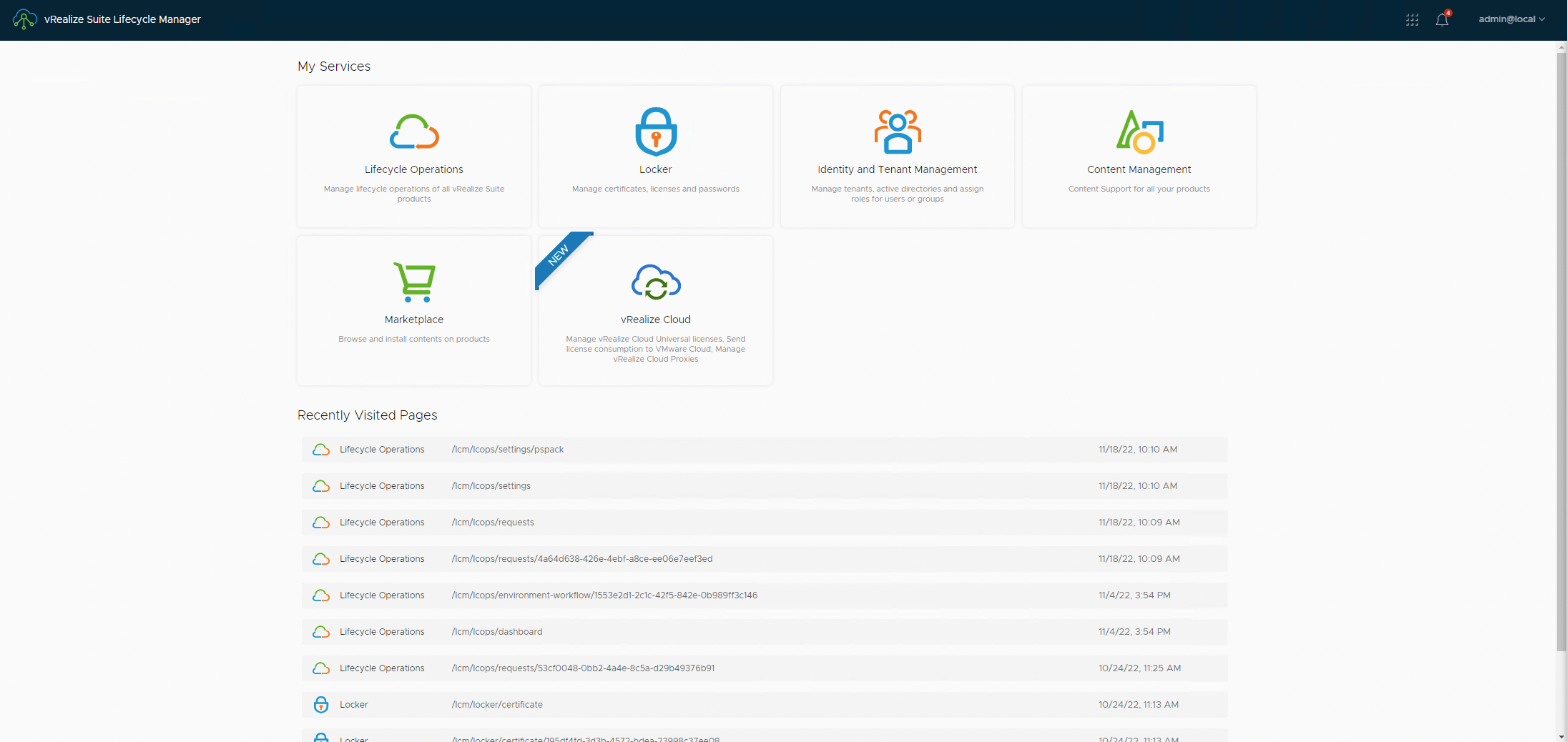Open the Content Management shapes icon

coord(1139,132)
